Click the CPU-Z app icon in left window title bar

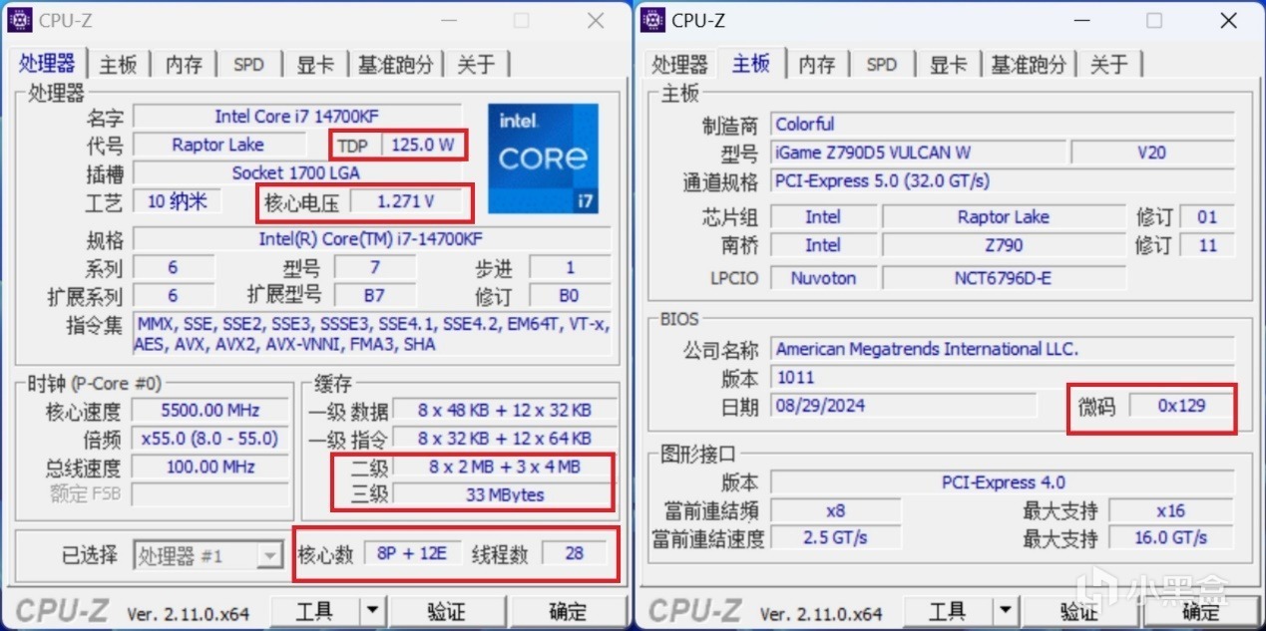tap(19, 20)
